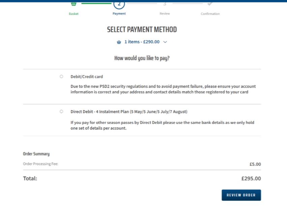Select Direct Debit instalment plan radio button

coord(61,111)
